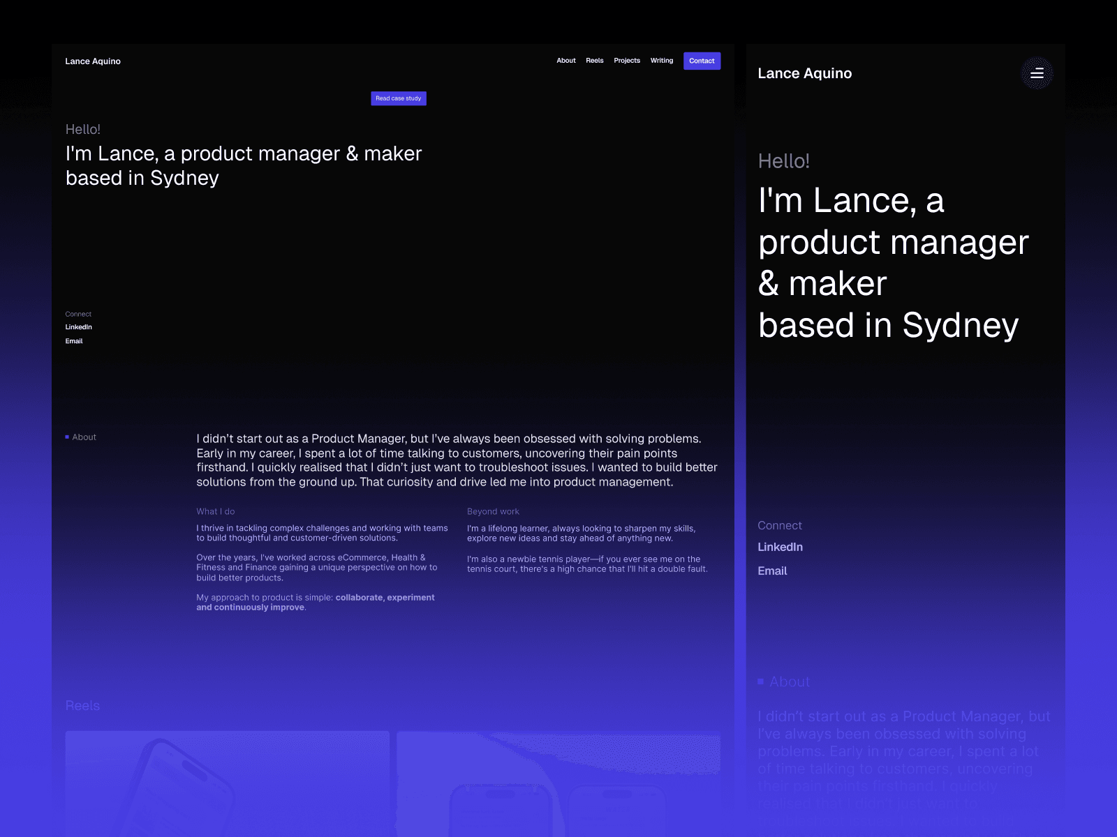The width and height of the screenshot is (1117, 837).
Task: Click the Read case study button
Action: point(399,98)
